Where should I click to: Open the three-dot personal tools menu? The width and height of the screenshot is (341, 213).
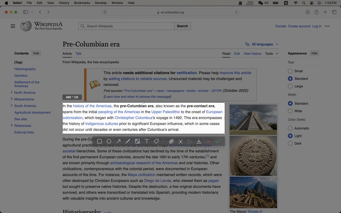327,26
